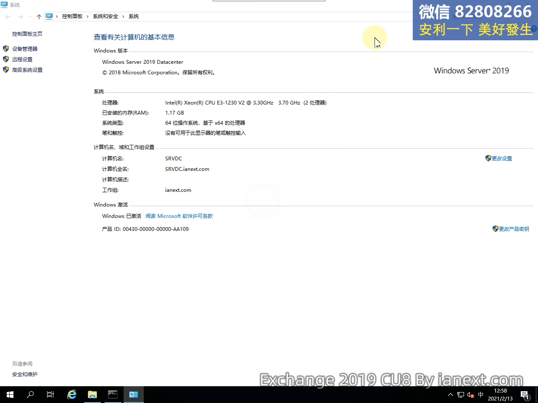The height and width of the screenshot is (403, 538).
Task: Expand chevron after 控制面板 breadcrumb
Action: point(87,16)
